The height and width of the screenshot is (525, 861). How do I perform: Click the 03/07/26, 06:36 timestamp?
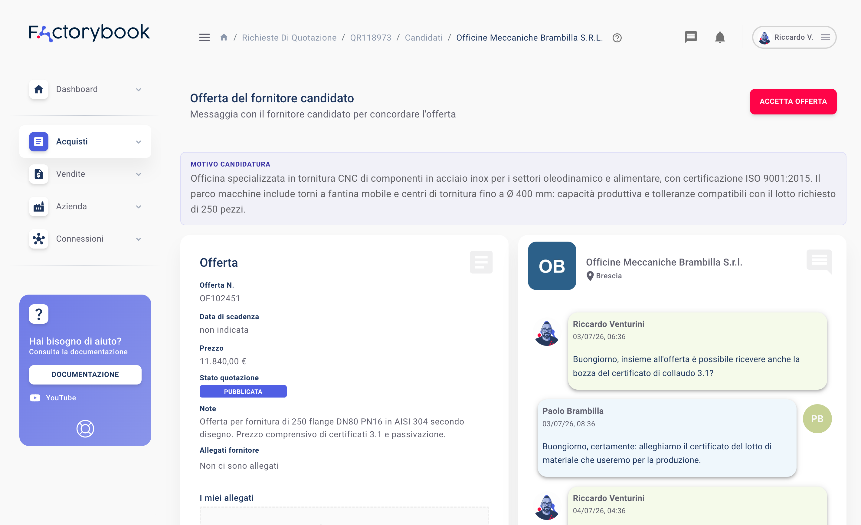(599, 337)
